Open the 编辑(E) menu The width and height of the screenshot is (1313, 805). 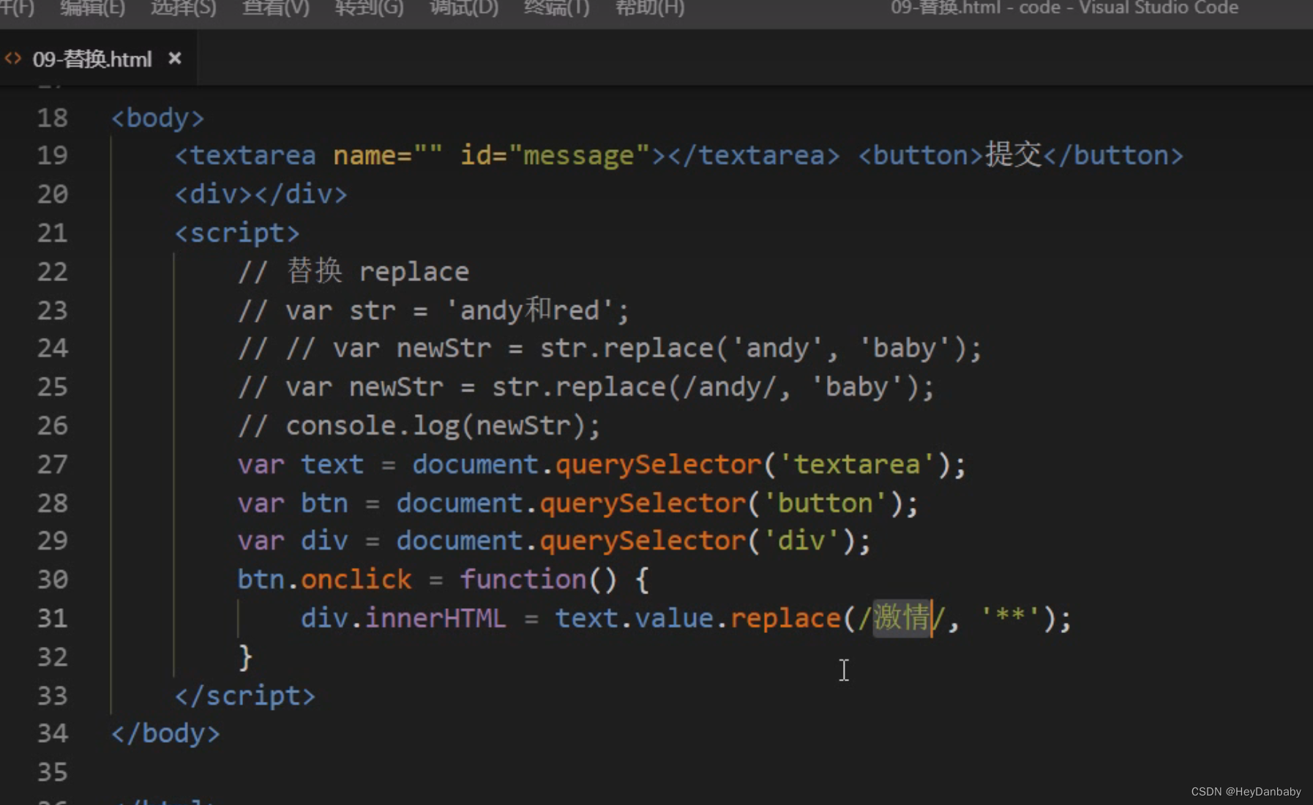(x=92, y=8)
